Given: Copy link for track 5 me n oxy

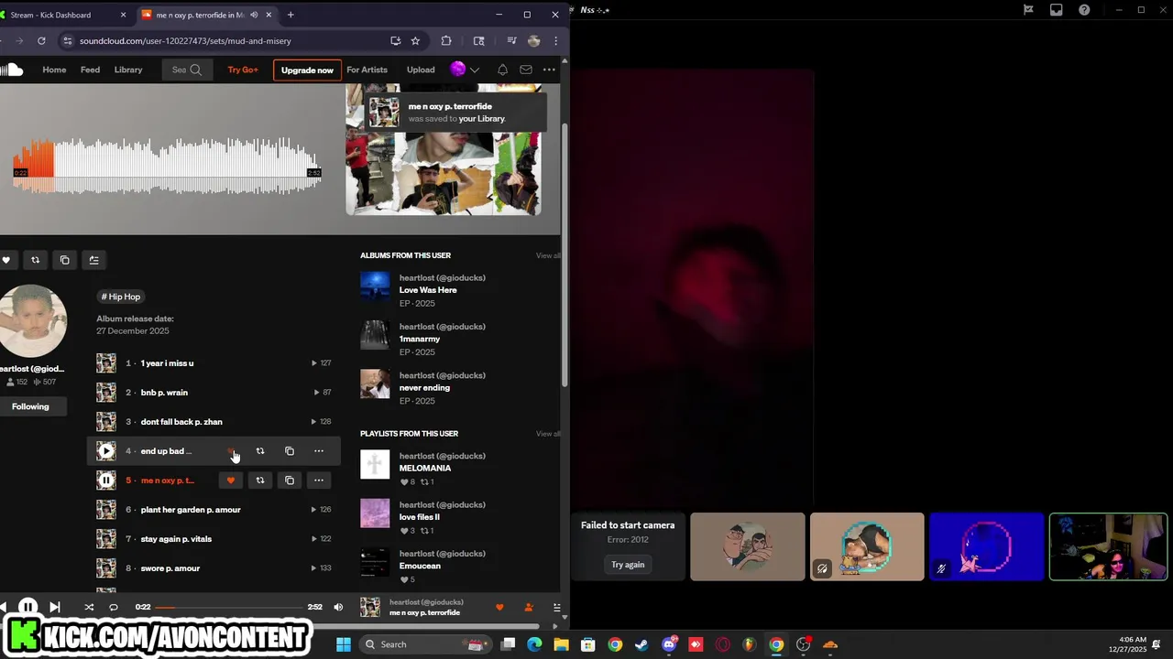Looking at the screenshot, I should click(290, 481).
